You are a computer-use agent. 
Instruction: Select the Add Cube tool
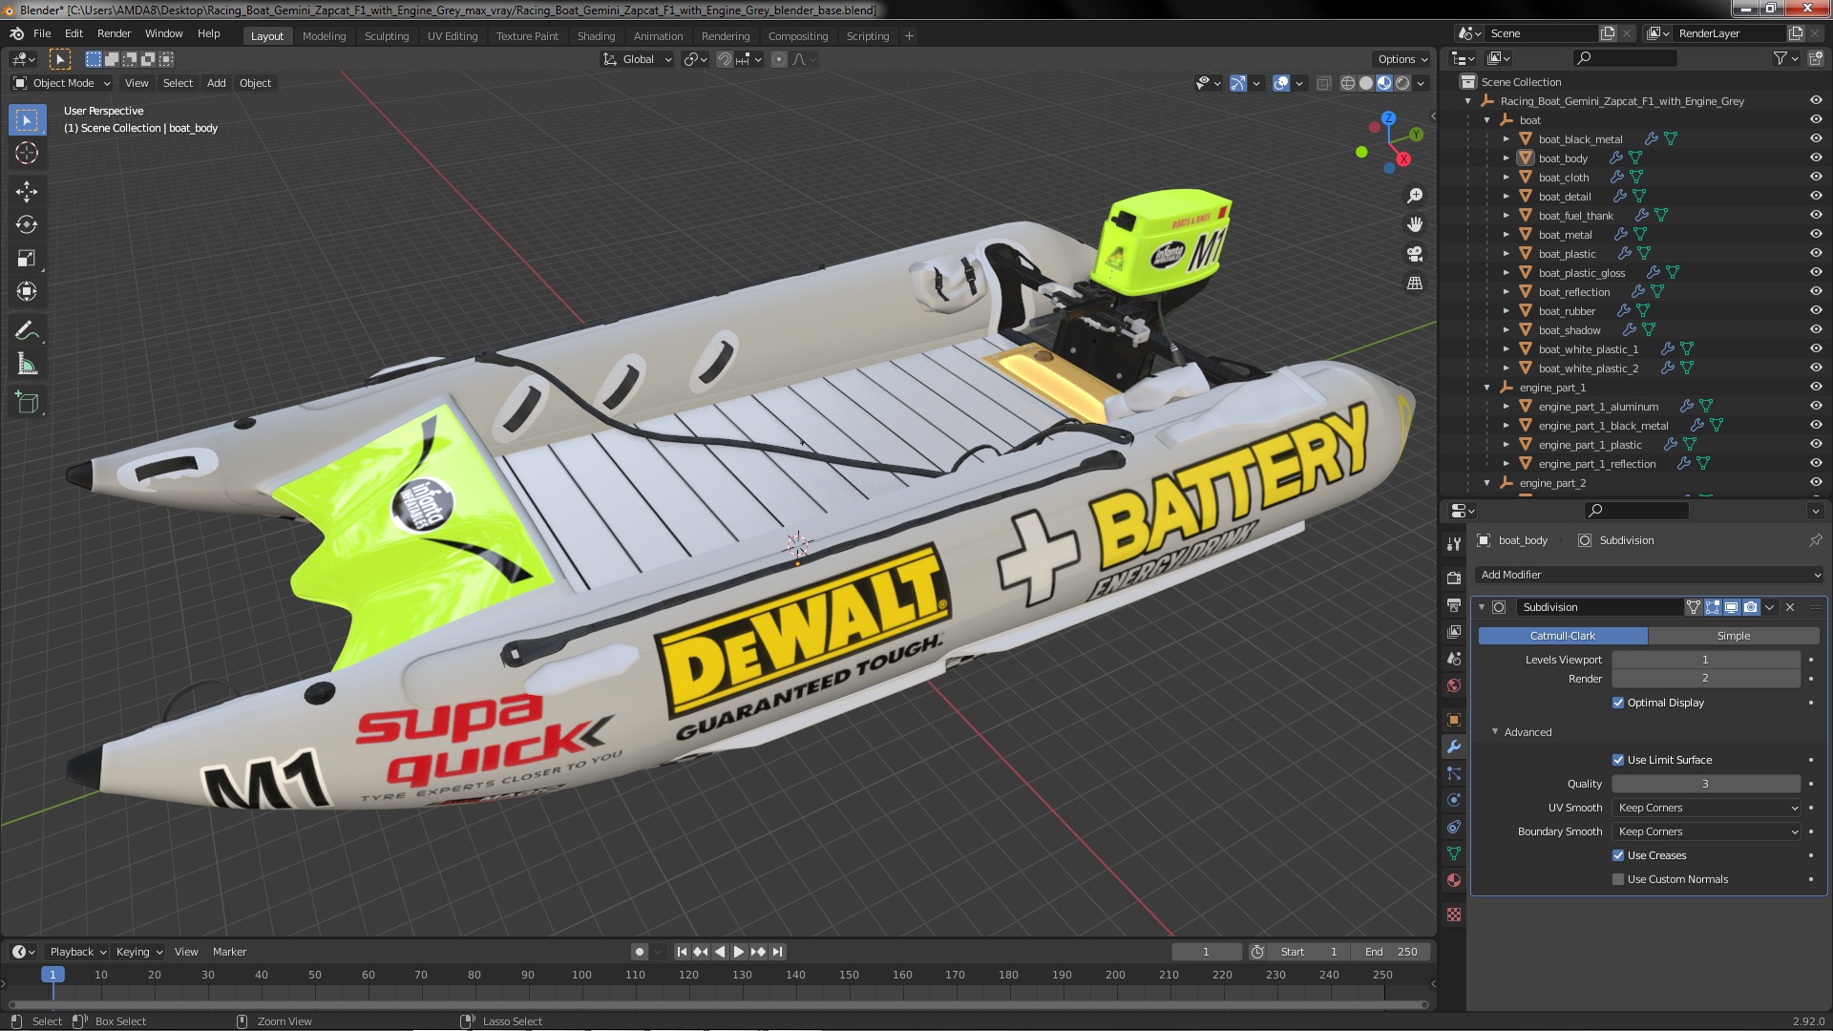pyautogui.click(x=27, y=403)
